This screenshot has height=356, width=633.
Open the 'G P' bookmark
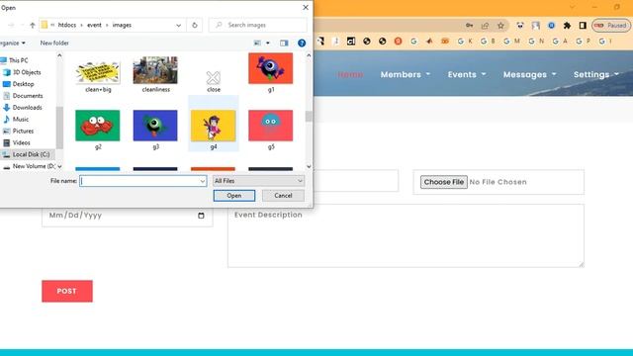[x=584, y=42]
